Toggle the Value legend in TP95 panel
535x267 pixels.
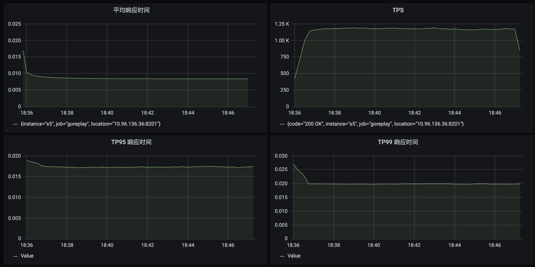27,256
